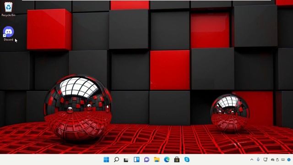
Task: Open the Widgets panel from taskbar
Action: [x=136, y=159]
